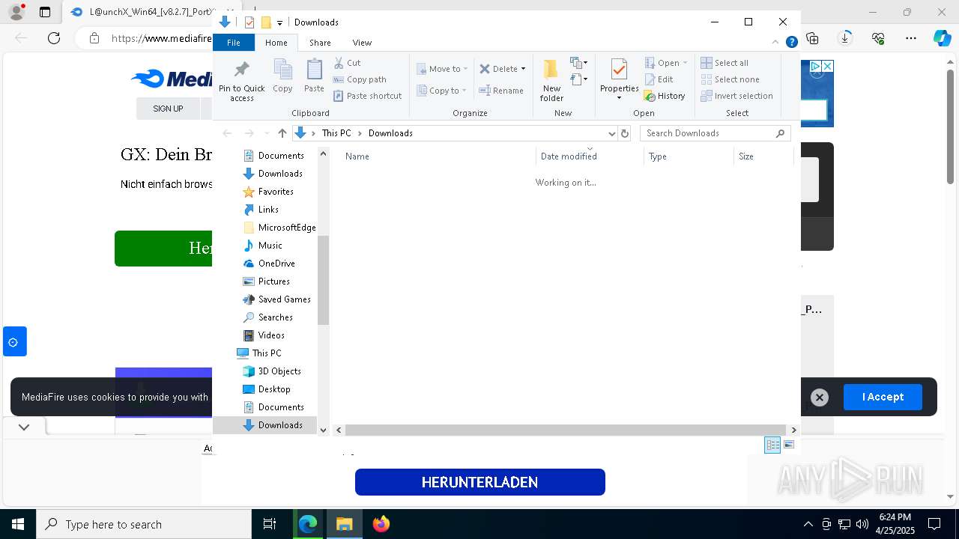Expand address bar history dropdown

click(611, 133)
